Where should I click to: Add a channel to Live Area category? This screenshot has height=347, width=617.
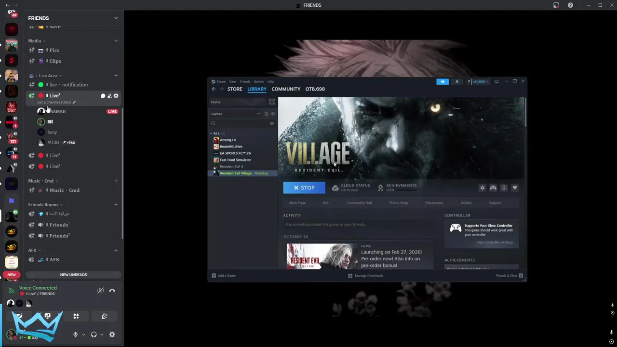coord(116,76)
